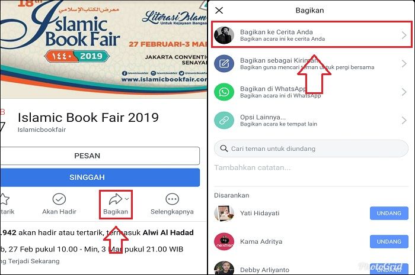Focus the Cari teman untuk diundang field
415x275 pixels.
tap(311, 148)
